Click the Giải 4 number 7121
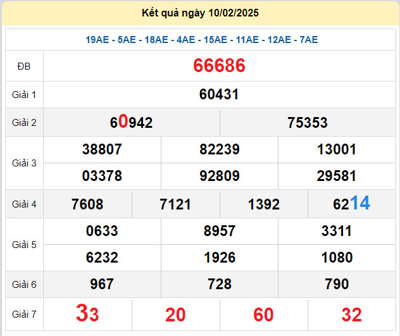 click(x=175, y=204)
